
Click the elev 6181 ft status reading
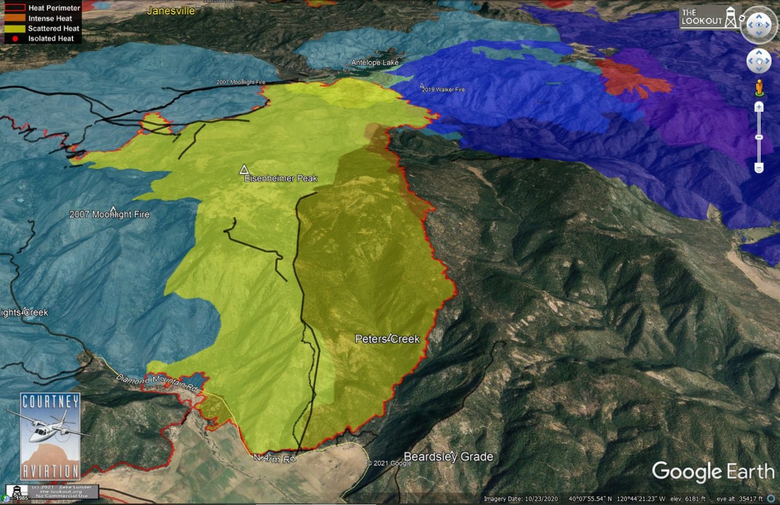688,499
